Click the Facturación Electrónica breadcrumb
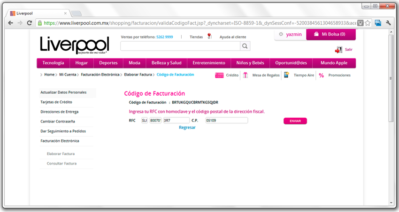This screenshot has height=212, width=399. (100, 75)
